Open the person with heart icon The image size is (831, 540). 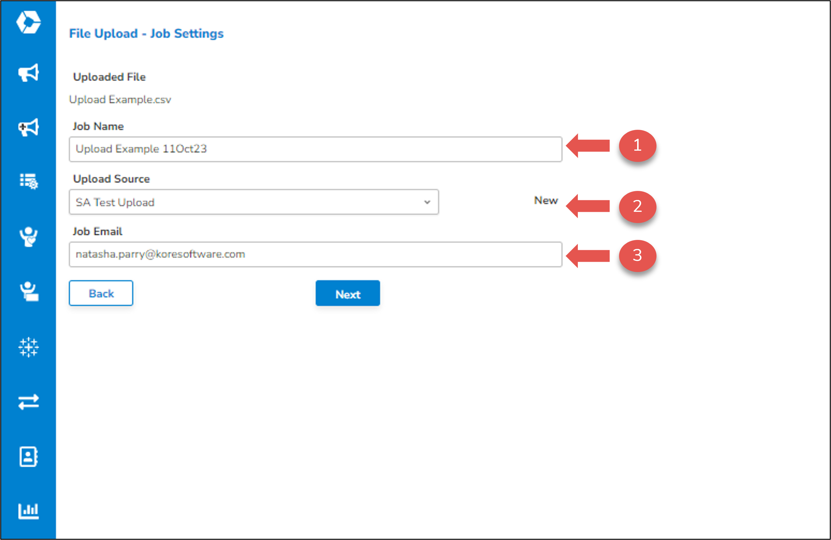point(28,237)
